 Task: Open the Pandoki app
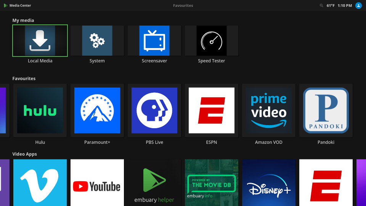tap(326, 111)
